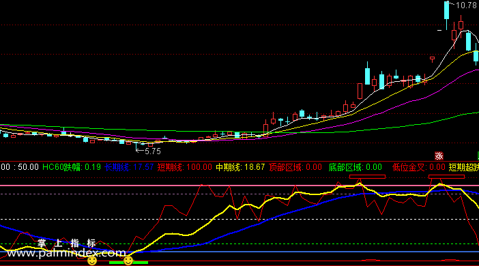Click the left yellow smiley face marker

tap(92, 261)
